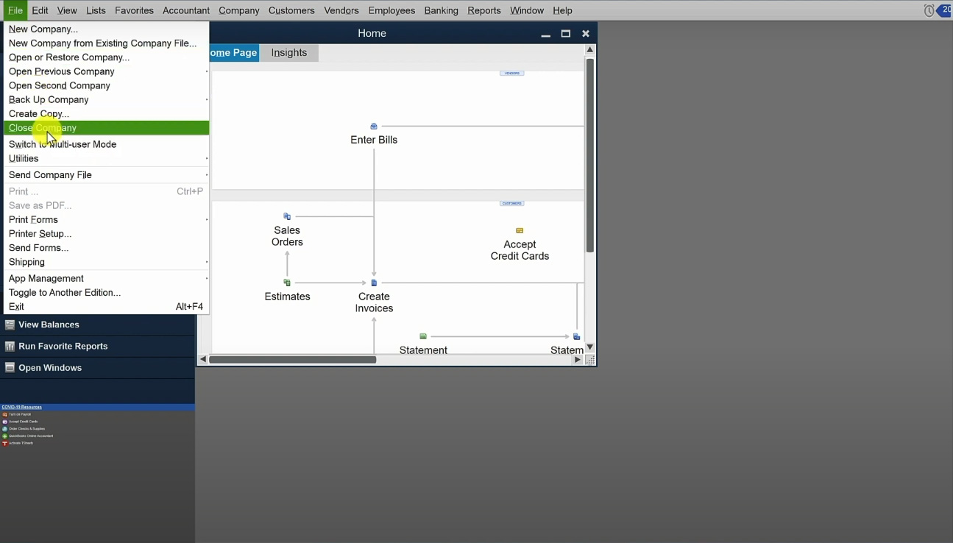Choose Exit from the File menu

tap(107, 307)
